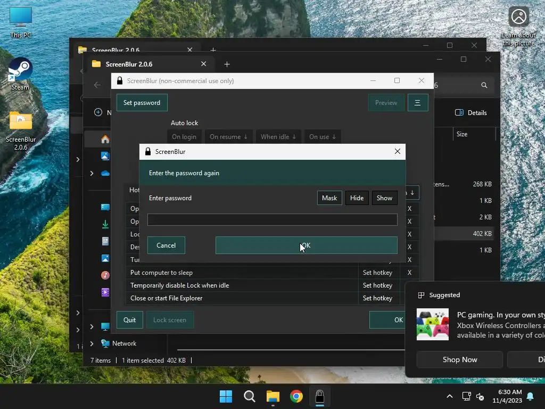Expand the Network tree node
This screenshot has width=545, height=409.
pos(92,343)
